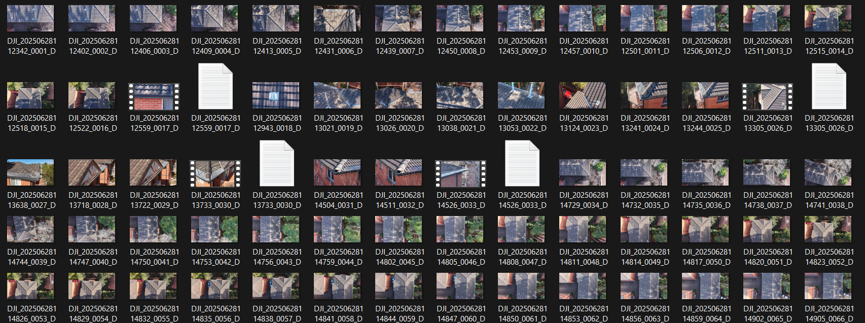865x323 pixels.
Task: Click the photo thumbnail 14759_0044_D
Action: click(x=338, y=229)
